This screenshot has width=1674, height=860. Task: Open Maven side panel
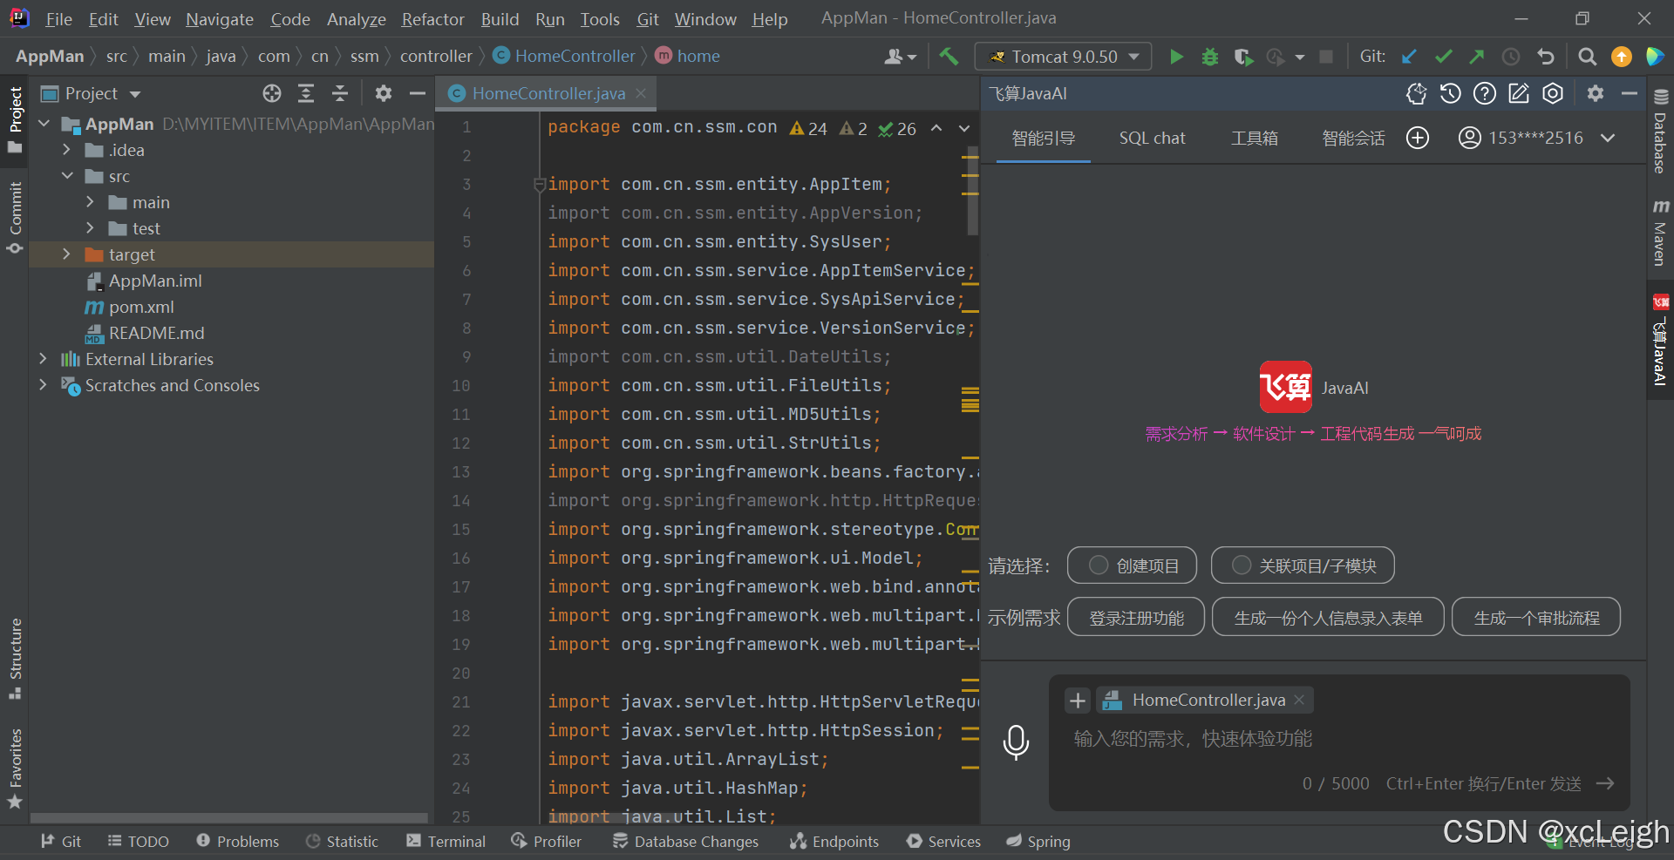1661,232
